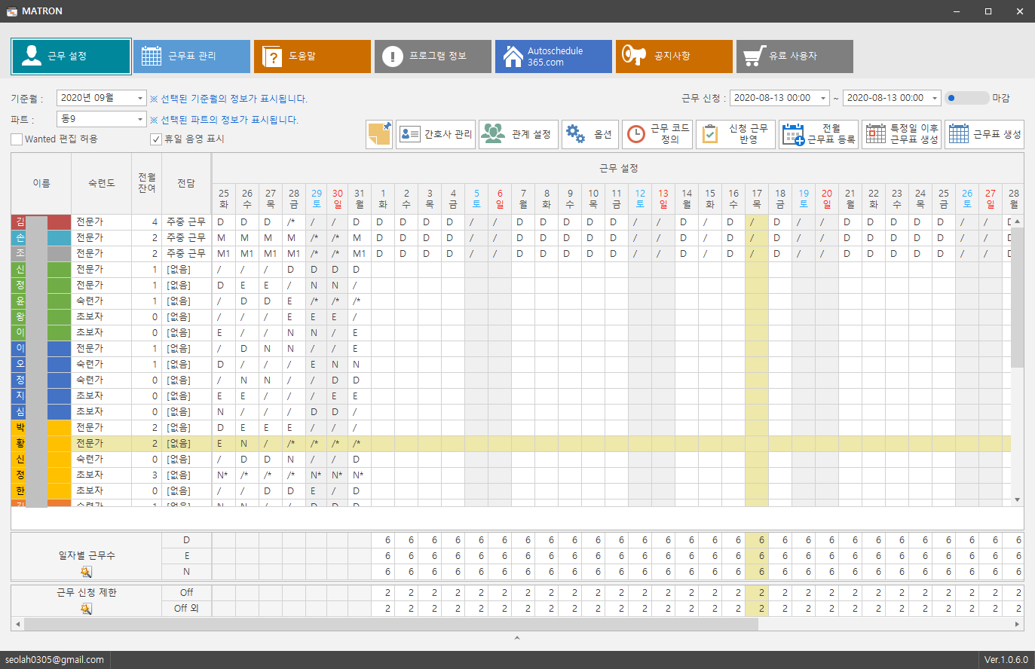Open the 옵션 gear settings

590,135
